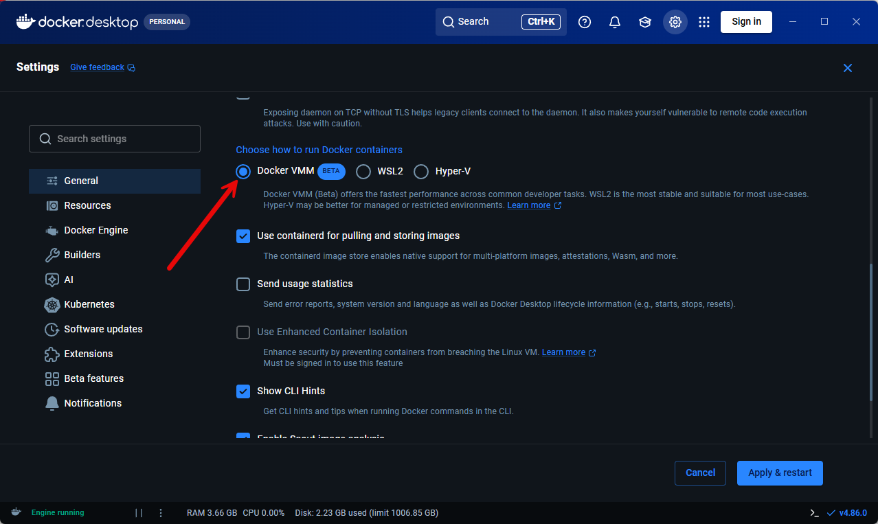Uncheck Use containerd for pulling and storing images
This screenshot has height=524, width=878.
243,236
